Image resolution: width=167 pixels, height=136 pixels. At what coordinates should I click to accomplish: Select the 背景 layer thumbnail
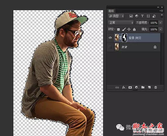(117, 47)
